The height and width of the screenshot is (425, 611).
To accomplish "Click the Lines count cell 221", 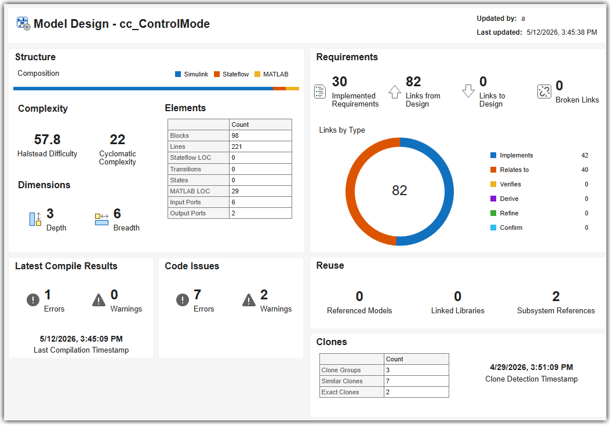I will pyautogui.click(x=260, y=146).
